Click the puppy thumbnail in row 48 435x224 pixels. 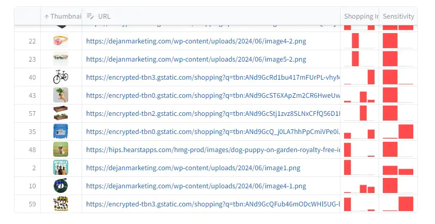click(x=60, y=150)
